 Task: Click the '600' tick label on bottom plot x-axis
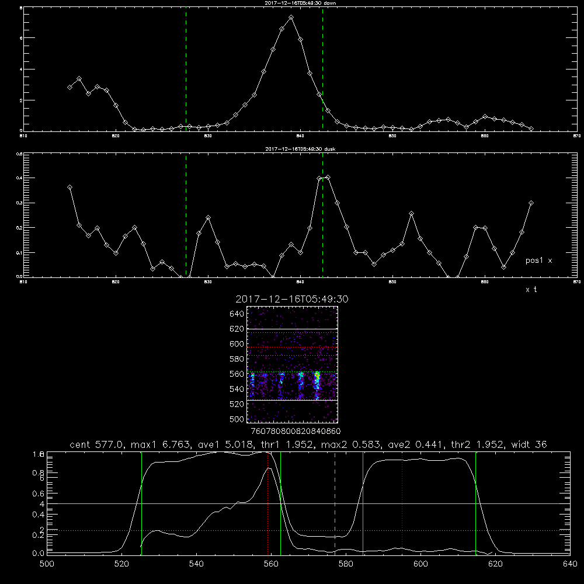coord(420,564)
